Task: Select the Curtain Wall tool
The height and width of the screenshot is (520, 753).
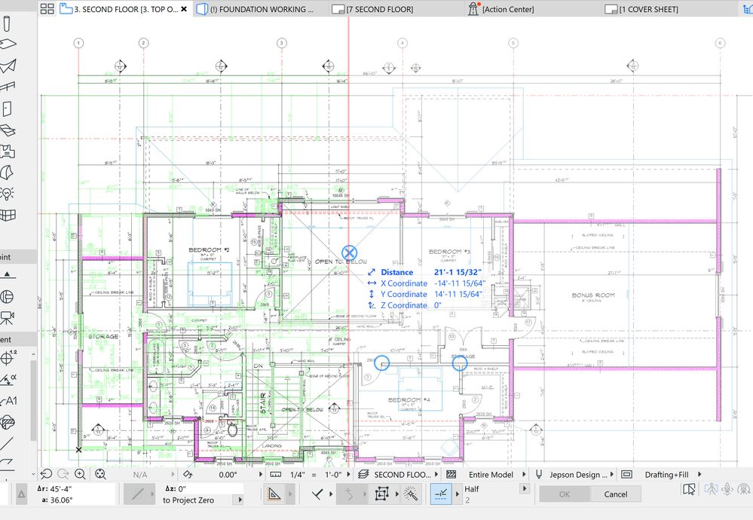Action: [8, 216]
